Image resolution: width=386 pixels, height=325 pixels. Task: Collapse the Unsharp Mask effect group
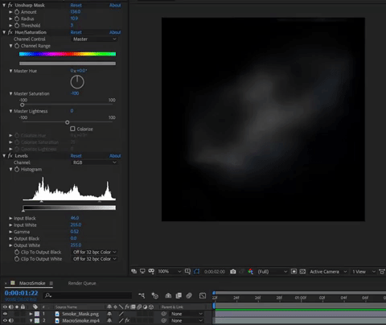4,5
